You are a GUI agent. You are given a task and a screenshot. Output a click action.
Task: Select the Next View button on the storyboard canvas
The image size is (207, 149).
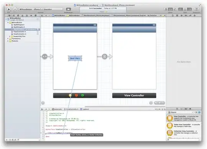[x=75, y=58]
